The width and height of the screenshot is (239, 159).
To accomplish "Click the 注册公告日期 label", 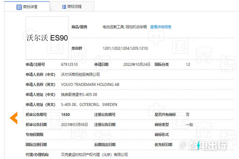I will [x=105, y=125].
